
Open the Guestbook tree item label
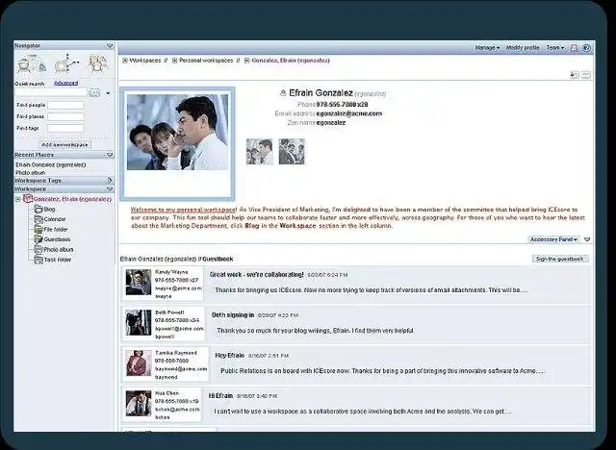pyautogui.click(x=57, y=239)
